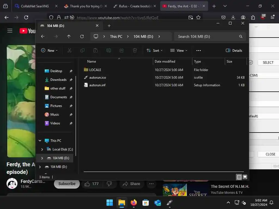The height and width of the screenshot is (209, 279).
Task: Open the Firefox account icon
Action: pos(243,17)
